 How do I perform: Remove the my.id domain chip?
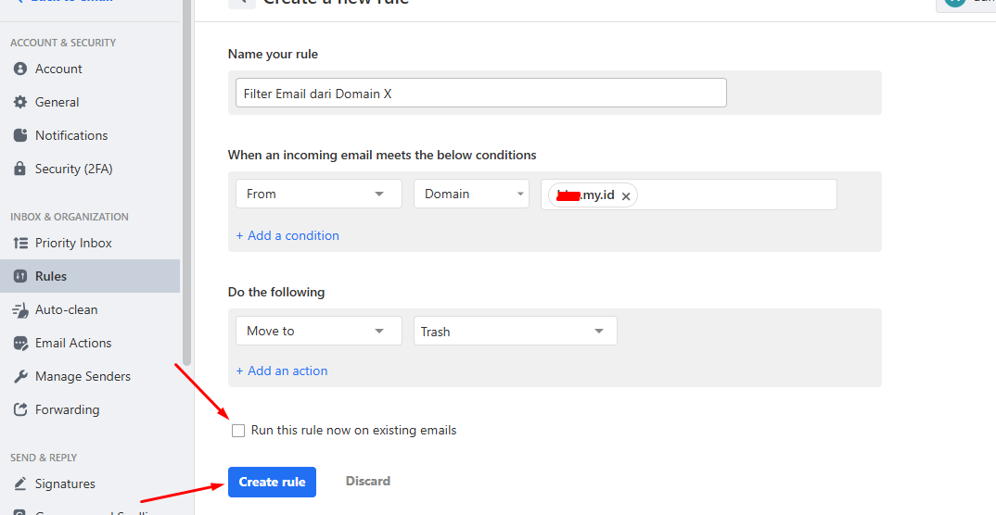(626, 195)
